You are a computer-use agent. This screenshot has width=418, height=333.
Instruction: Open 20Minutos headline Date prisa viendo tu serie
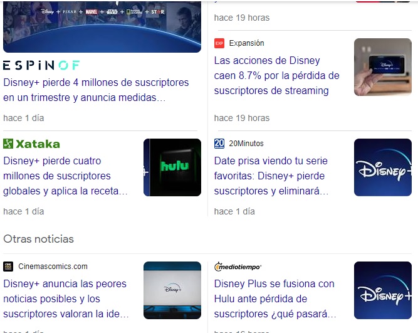tap(271, 176)
